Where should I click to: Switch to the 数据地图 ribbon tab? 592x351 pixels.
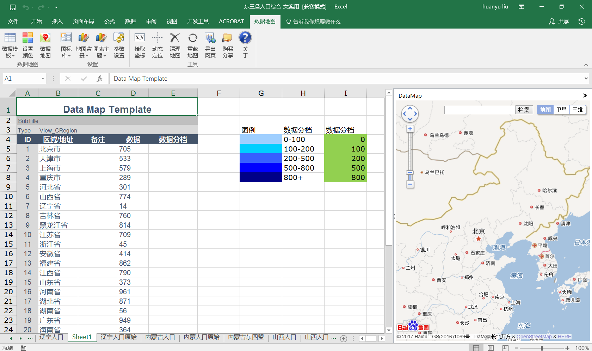point(265,21)
